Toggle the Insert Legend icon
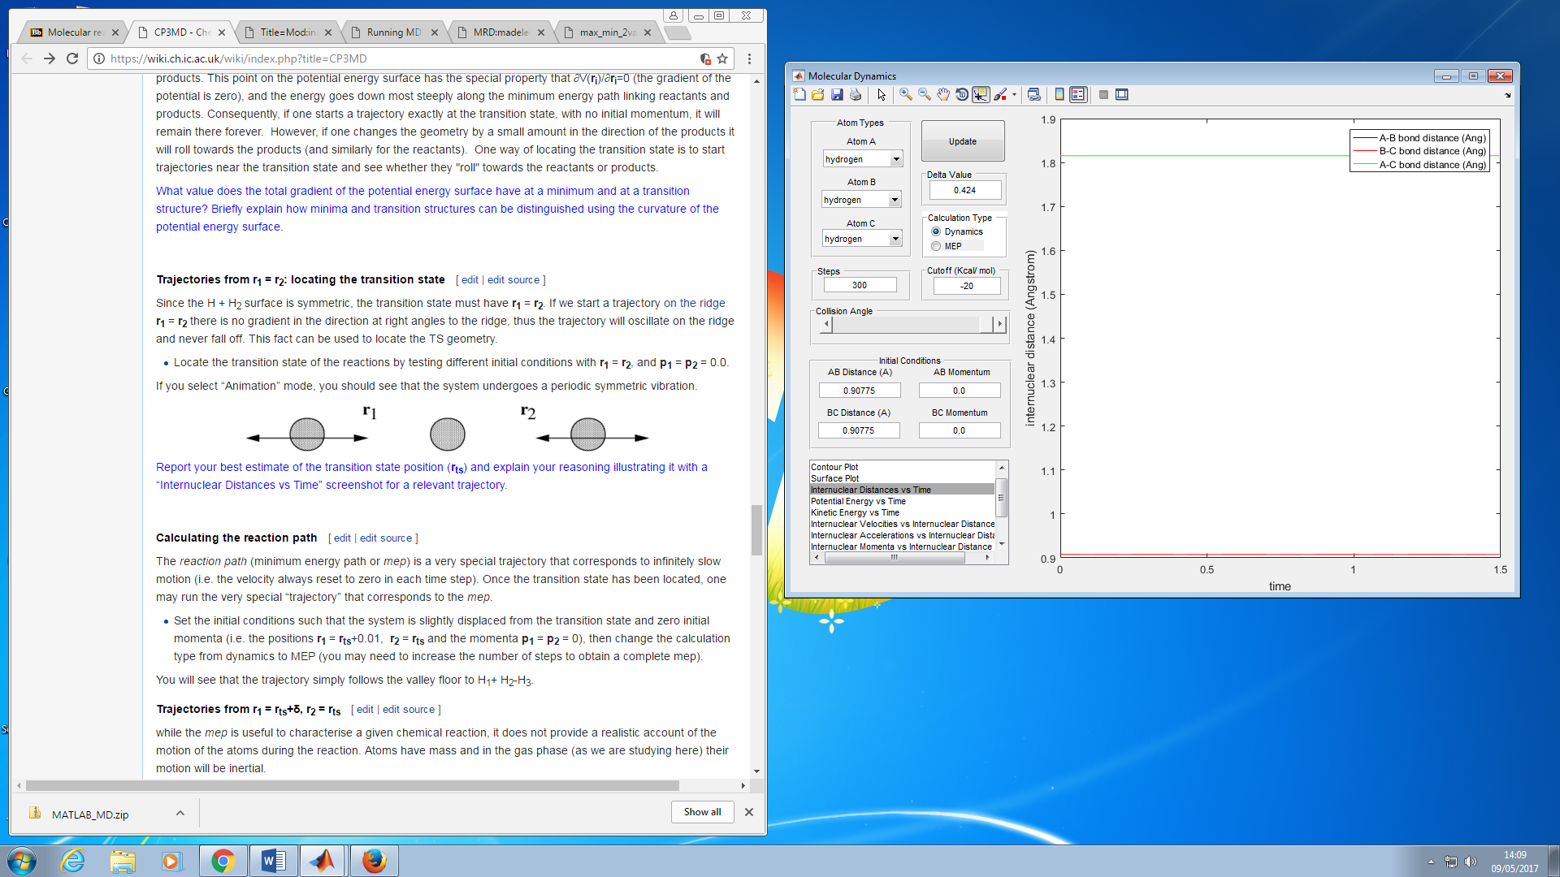 coord(1078,95)
